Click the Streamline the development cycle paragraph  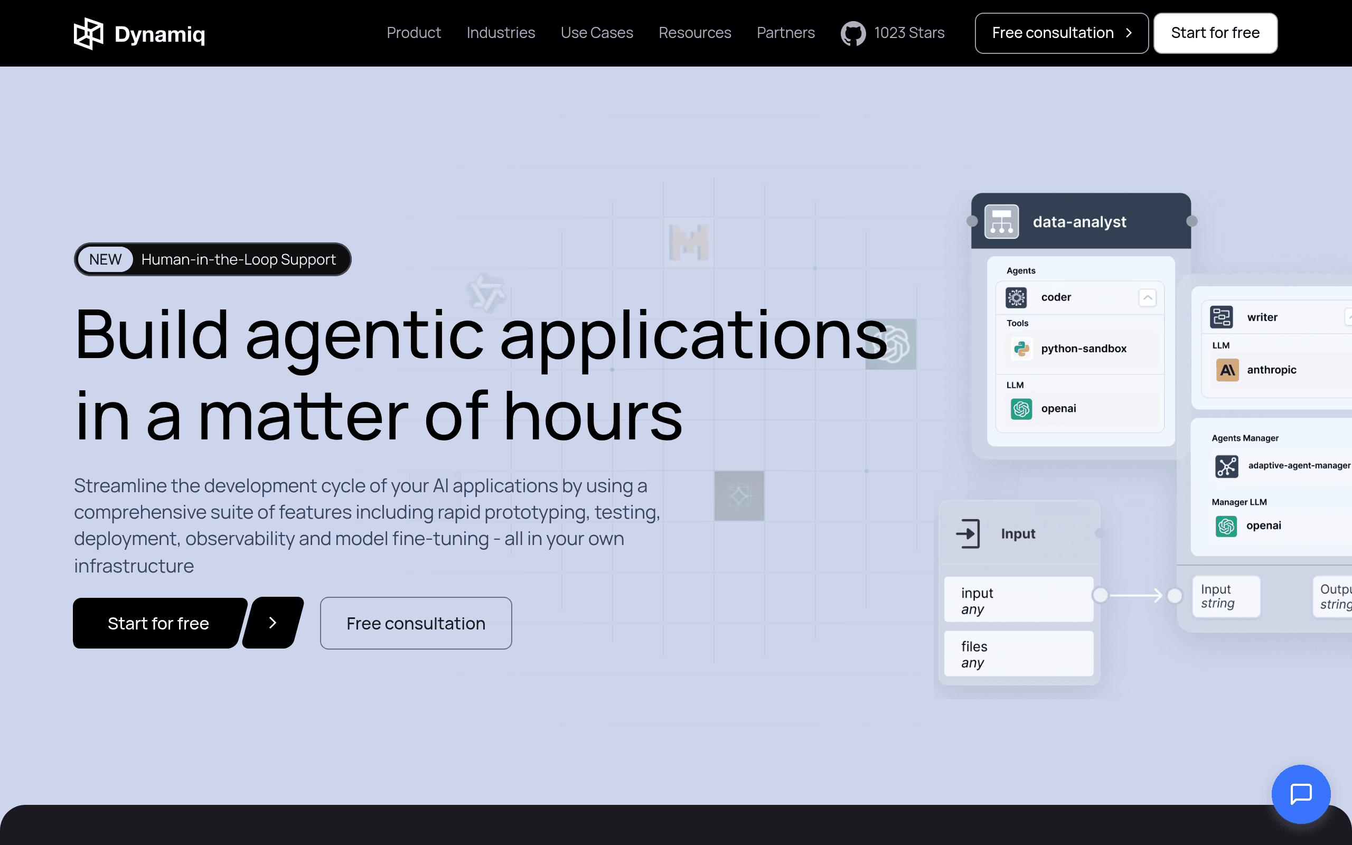[x=367, y=525]
